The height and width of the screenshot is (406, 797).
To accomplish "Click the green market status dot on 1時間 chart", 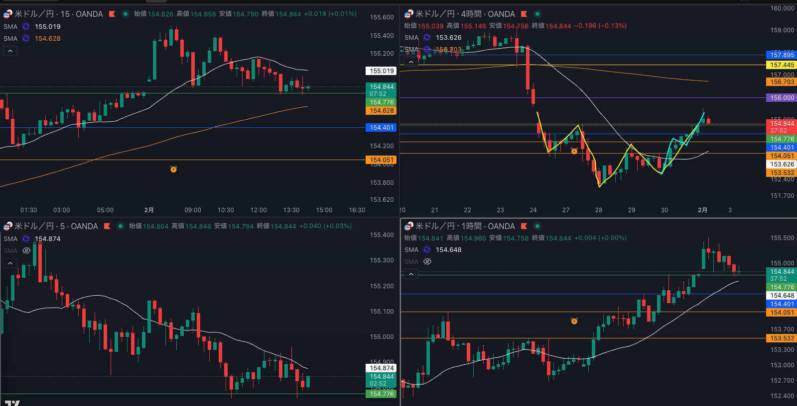I will coord(537,226).
